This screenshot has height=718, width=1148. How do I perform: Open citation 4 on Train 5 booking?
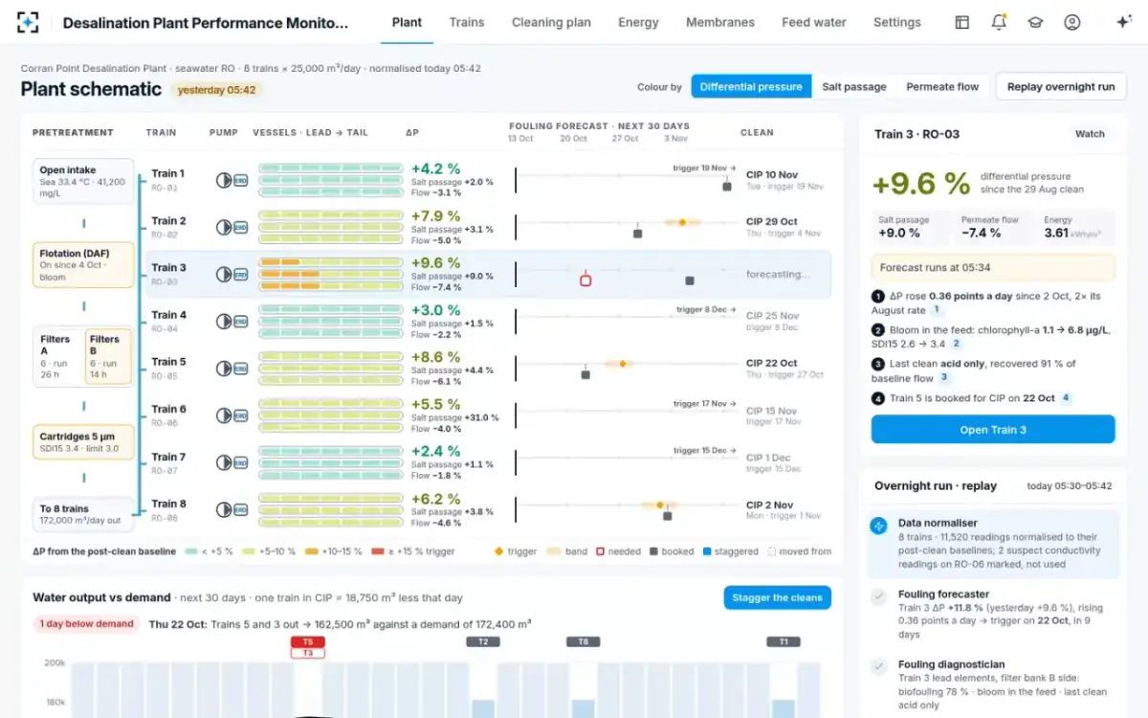click(x=1067, y=398)
